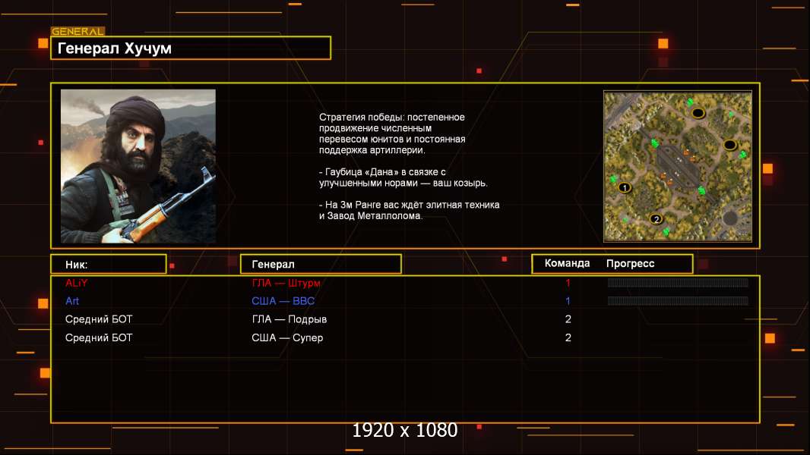Click ALiY's loading progress bar
This screenshot has width=810, height=455.
(x=678, y=282)
